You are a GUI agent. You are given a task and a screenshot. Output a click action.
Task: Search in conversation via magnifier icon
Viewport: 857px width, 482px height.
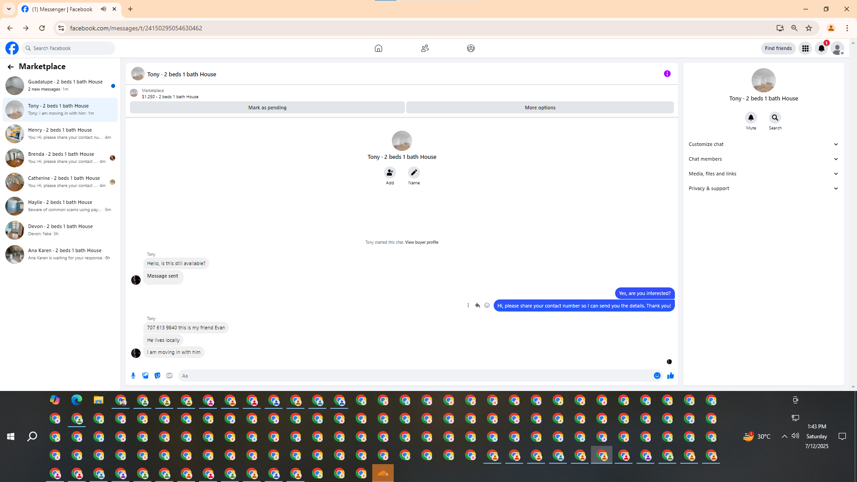pos(775,118)
